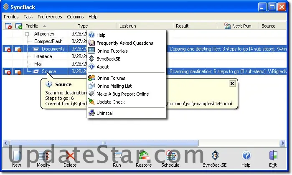Viewport: 292px width, 175px height.
Task: Stop the Documents profile using its stop icon
Action: pyautogui.click(x=8, y=49)
